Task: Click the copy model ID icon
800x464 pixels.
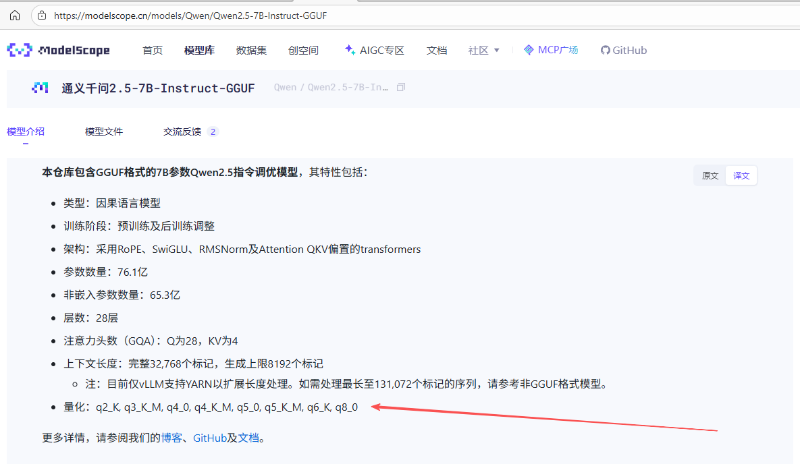Action: tap(401, 87)
